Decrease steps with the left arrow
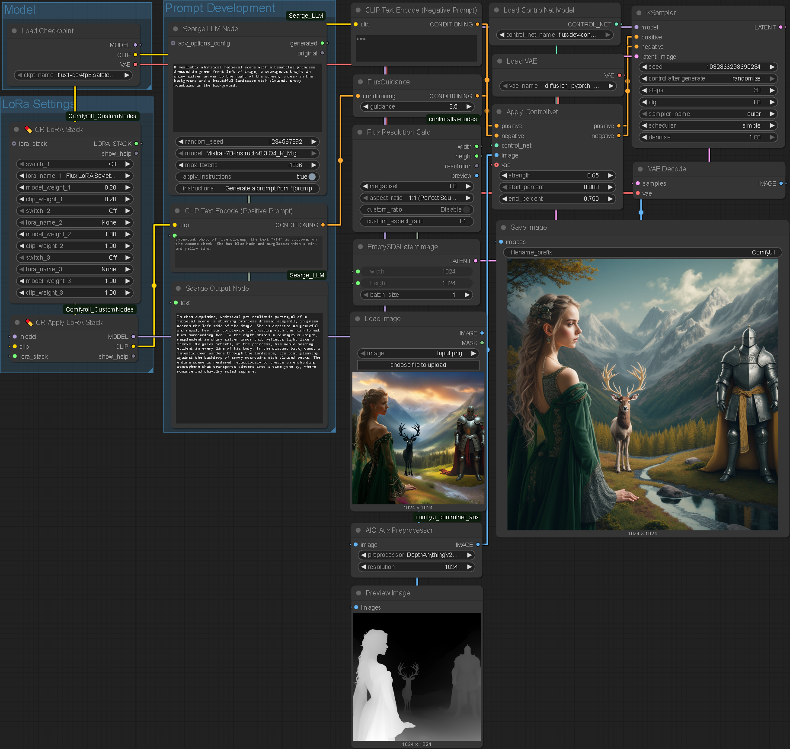Image resolution: width=790 pixels, height=749 pixels. click(x=644, y=90)
